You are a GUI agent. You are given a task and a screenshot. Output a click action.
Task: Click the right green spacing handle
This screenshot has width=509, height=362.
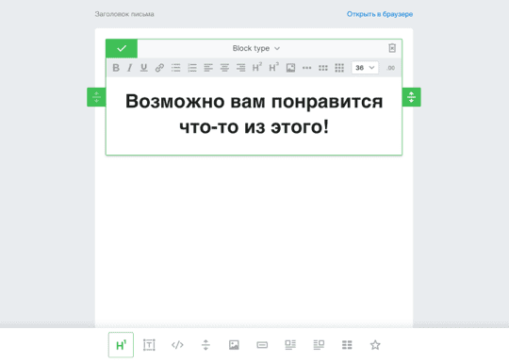[411, 97]
